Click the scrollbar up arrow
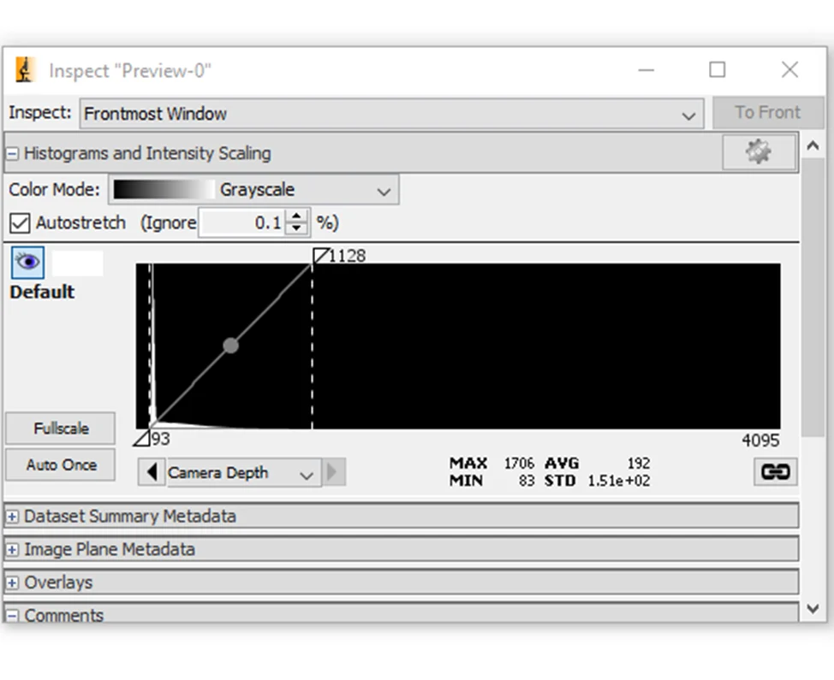Image resolution: width=834 pixels, height=680 pixels. point(813,145)
